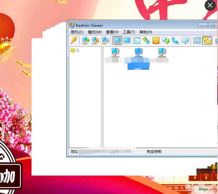Open the 查看(V) menu
This screenshot has height=194, width=218.
[x=112, y=32]
